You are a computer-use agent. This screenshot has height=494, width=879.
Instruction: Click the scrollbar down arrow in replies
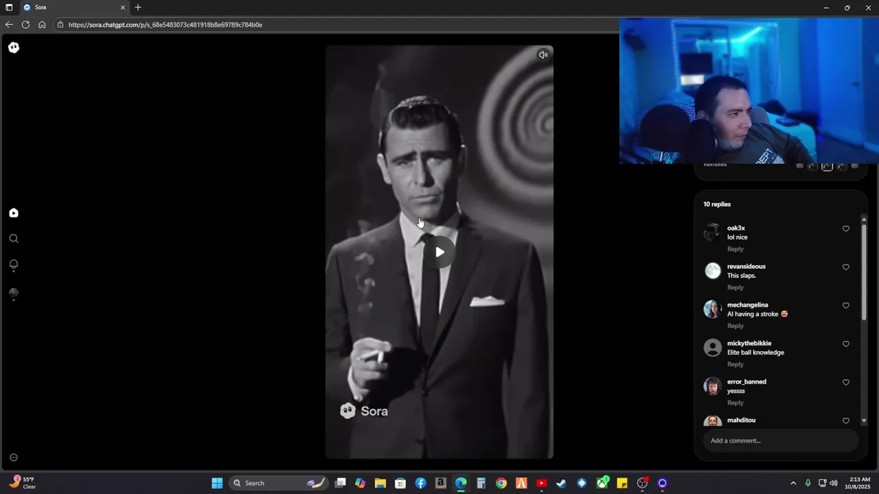(864, 421)
